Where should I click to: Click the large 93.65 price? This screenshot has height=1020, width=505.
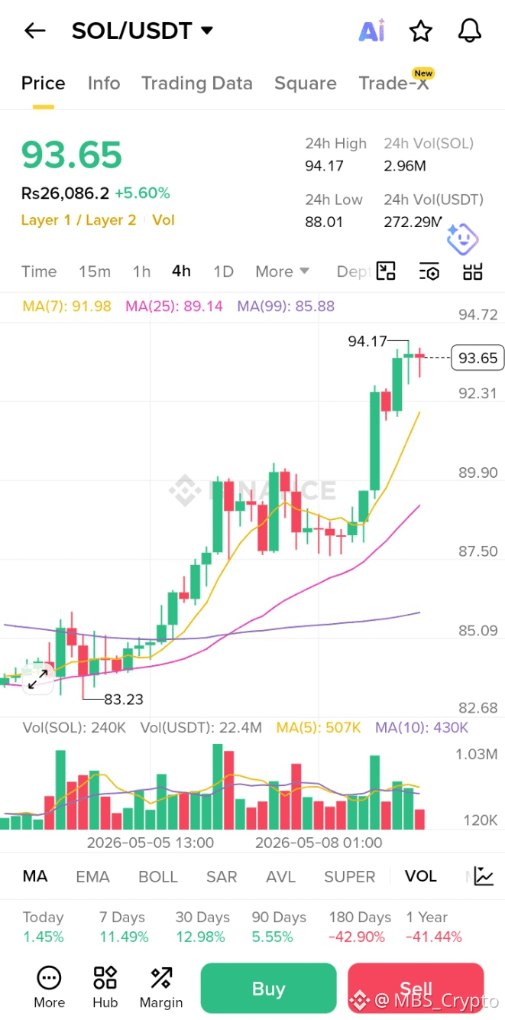[72, 155]
